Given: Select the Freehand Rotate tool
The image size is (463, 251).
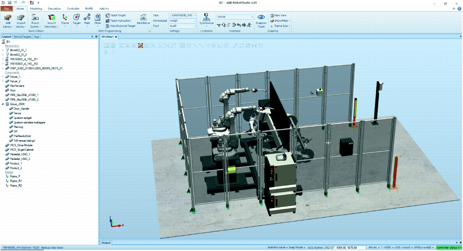Looking at the screenshot, I should pos(223,25).
